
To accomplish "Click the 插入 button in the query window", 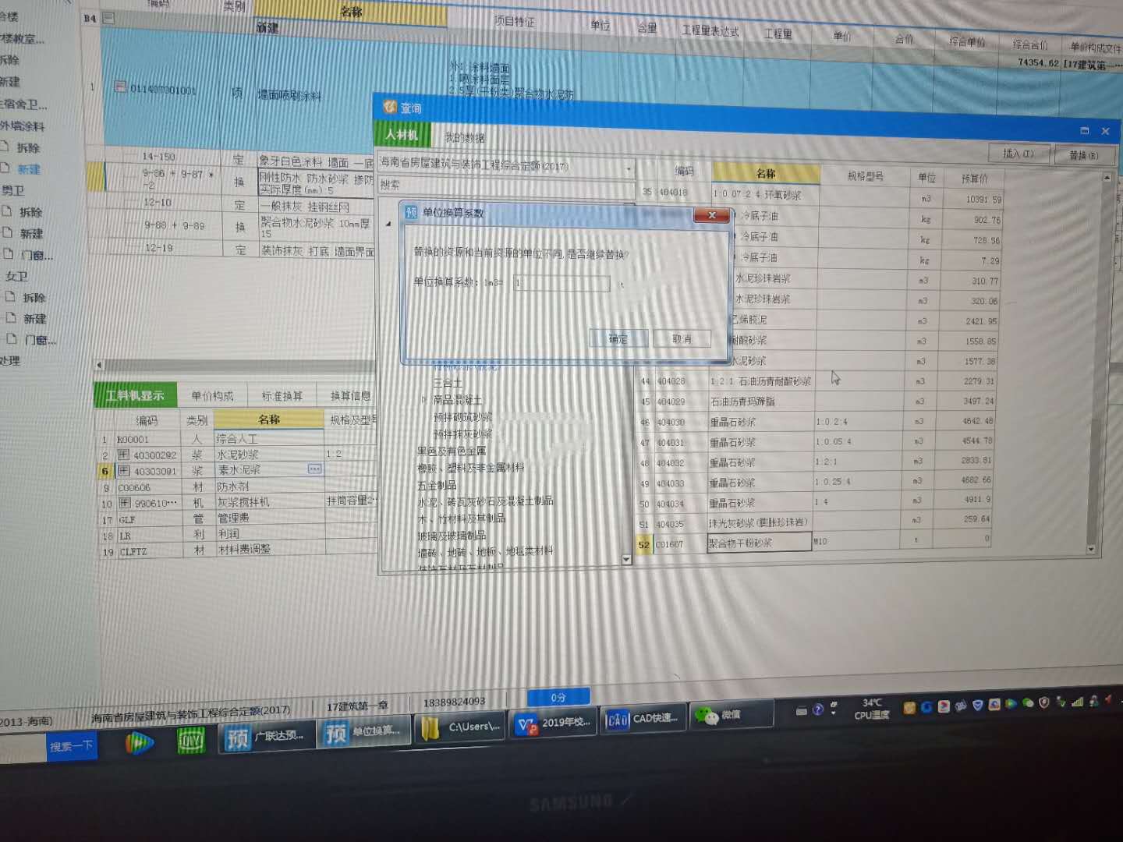I will pyautogui.click(x=1018, y=154).
